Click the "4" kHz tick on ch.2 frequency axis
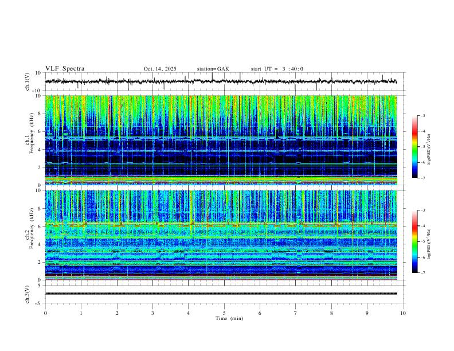Screen dimensions: 454x351 pyautogui.click(x=40, y=244)
